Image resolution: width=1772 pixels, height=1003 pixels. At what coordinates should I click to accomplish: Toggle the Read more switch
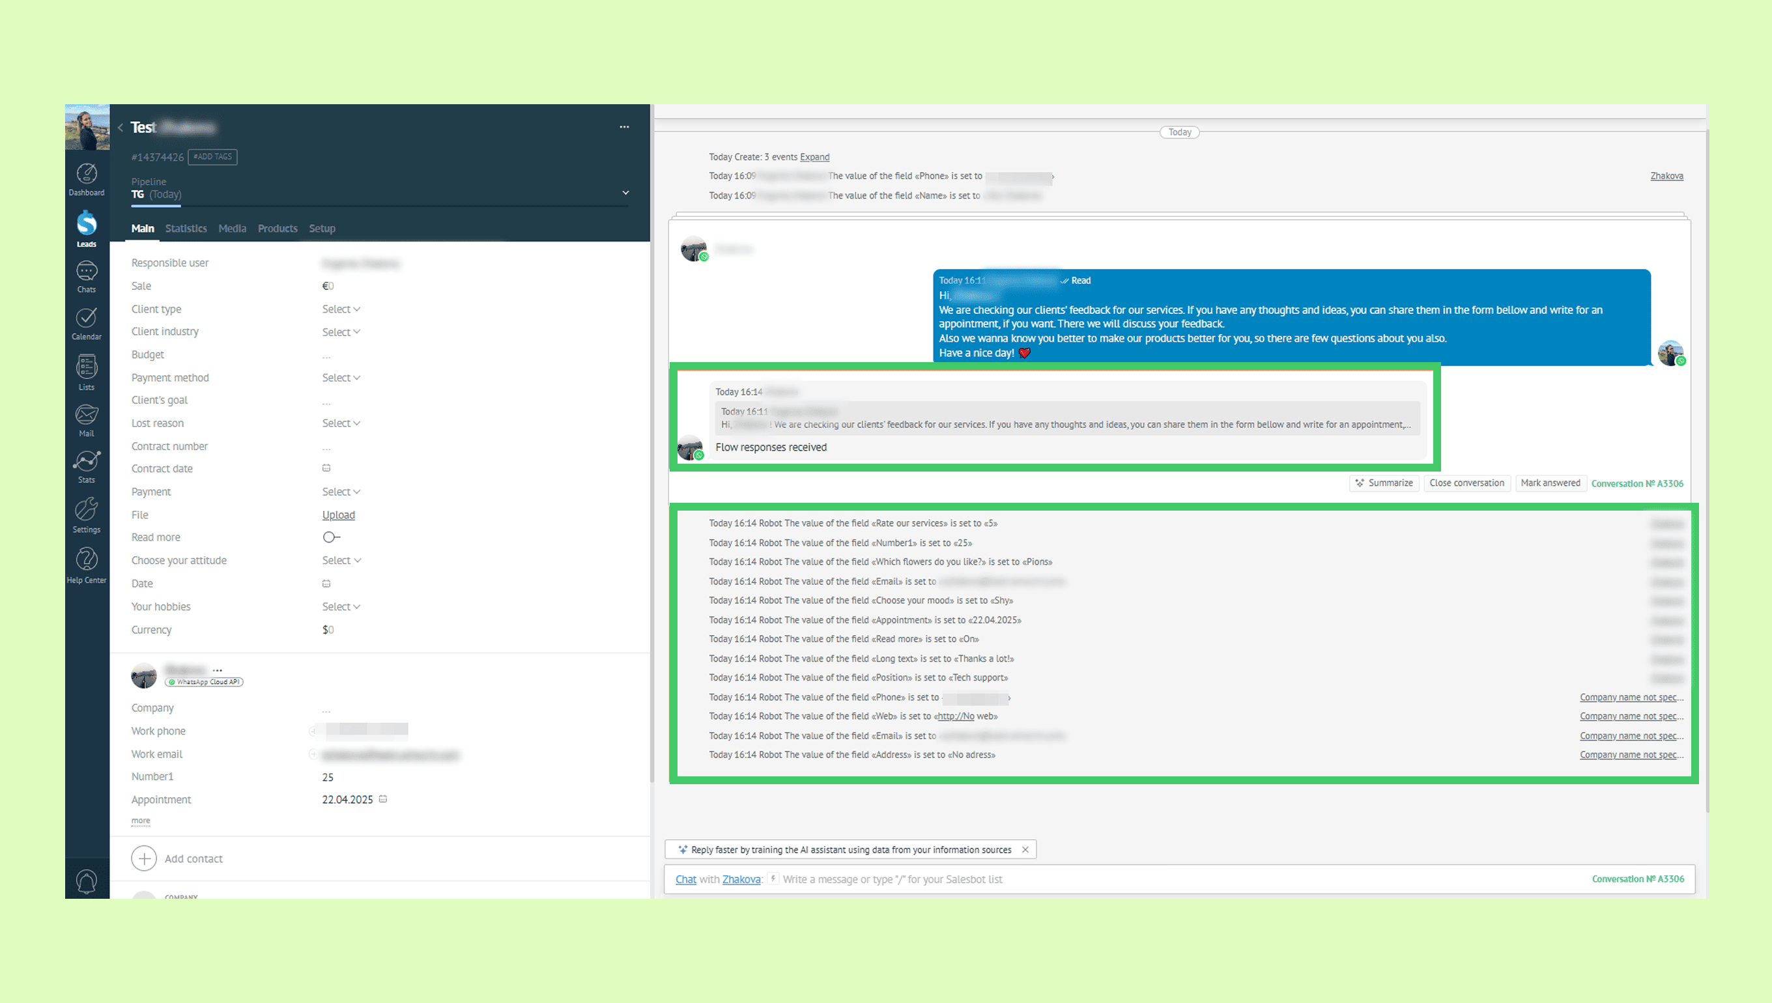click(x=331, y=537)
